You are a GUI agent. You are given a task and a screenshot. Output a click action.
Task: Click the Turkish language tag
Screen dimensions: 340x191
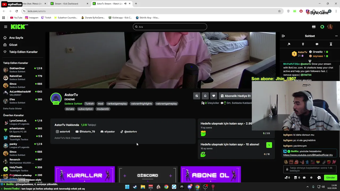[x=89, y=104]
